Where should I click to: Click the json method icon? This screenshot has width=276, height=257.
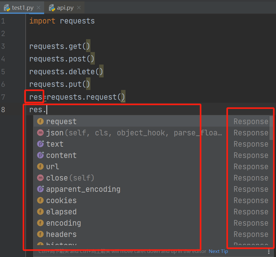[x=40, y=133]
